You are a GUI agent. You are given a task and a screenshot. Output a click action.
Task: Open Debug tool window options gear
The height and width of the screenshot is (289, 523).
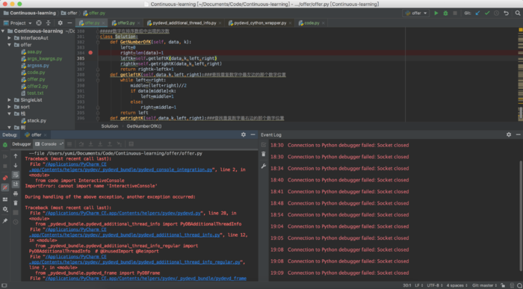(x=244, y=134)
